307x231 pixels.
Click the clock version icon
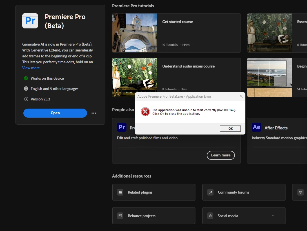point(26,99)
